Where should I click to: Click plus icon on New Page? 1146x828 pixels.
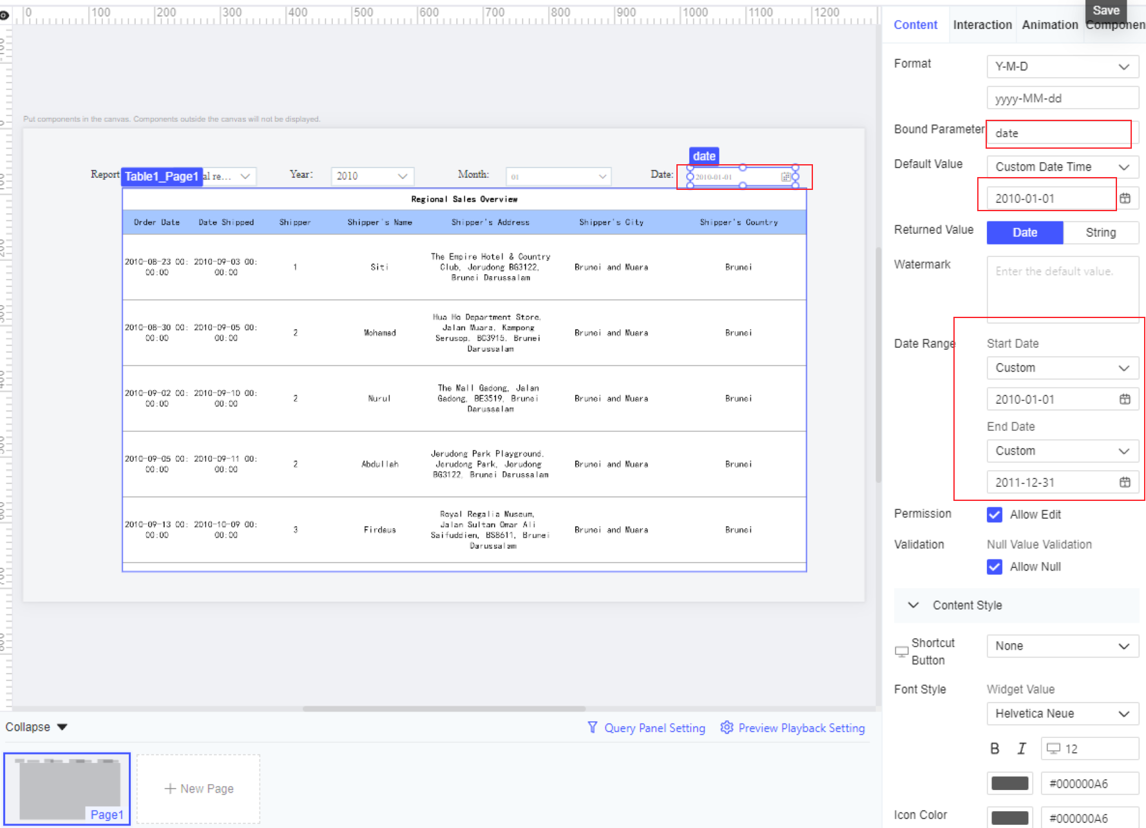click(170, 789)
